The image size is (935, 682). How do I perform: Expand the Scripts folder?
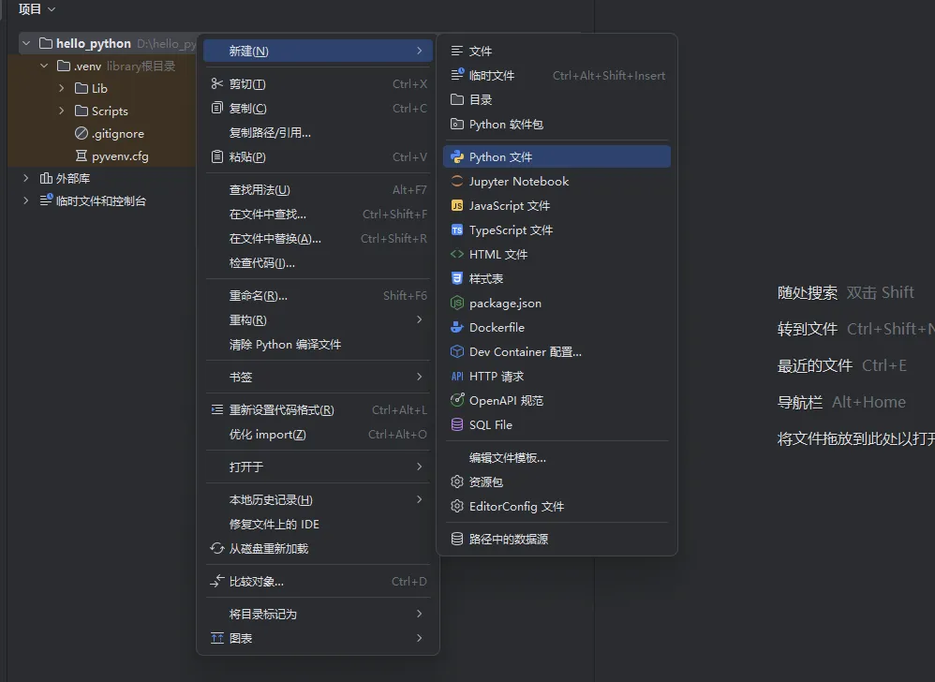pos(62,111)
